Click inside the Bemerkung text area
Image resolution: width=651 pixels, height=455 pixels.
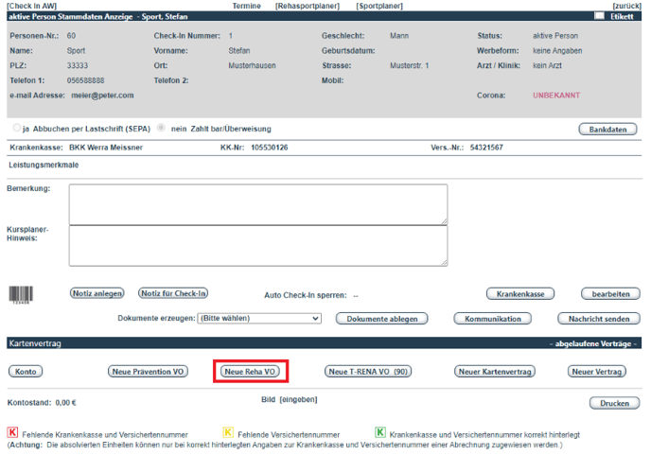257,204
